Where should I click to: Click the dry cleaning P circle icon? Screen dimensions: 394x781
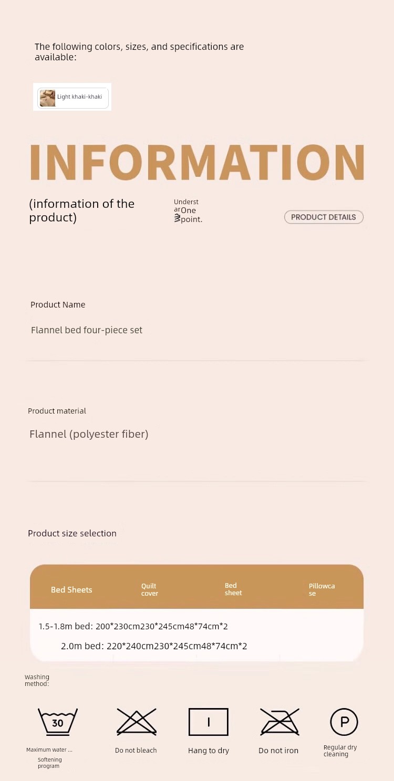tap(344, 722)
